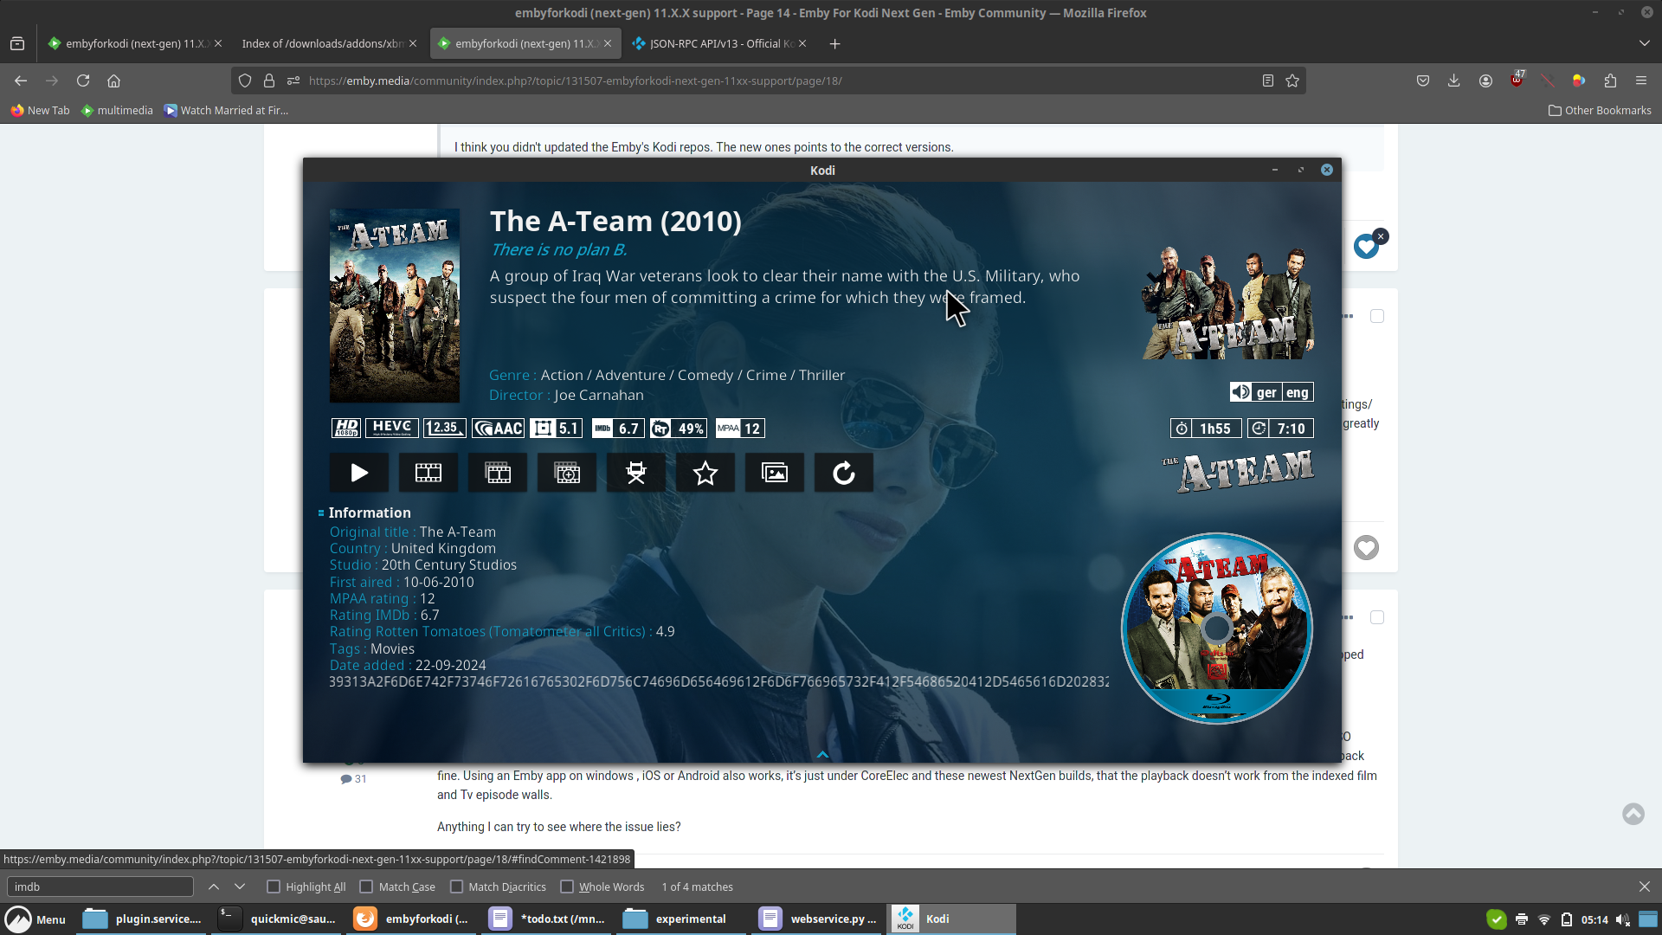Open the artwork picture icon
This screenshot has height=935, width=1662.
click(x=775, y=473)
